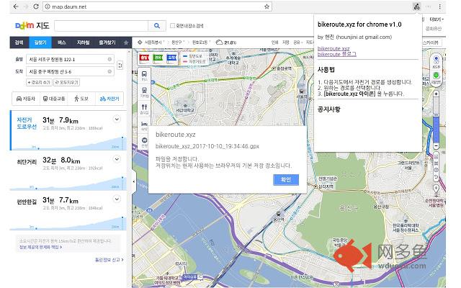Open the more dropdown at the top right
The width and height of the screenshot is (461, 288).
point(437,19)
